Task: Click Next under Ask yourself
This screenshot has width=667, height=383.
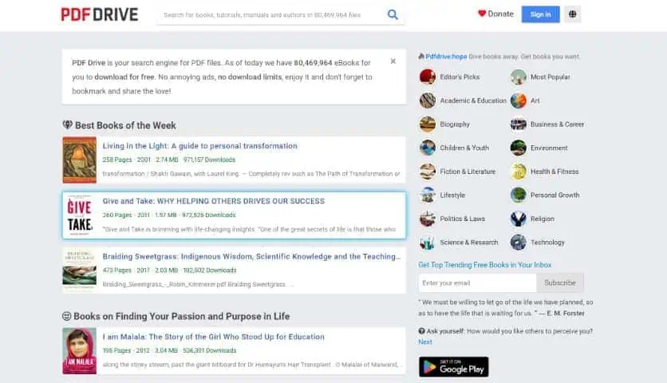Action: point(425,342)
